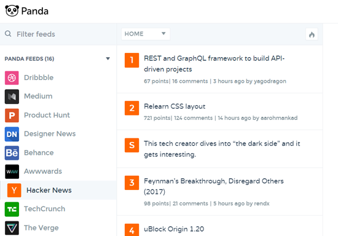Viewport: 338px width, 236px height.
Task: Click the flame popular sorting icon
Action: tap(312, 34)
